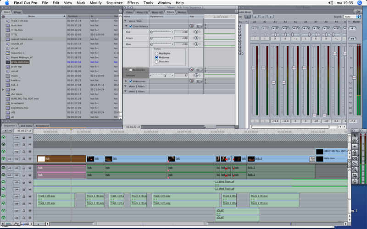Switch to the Effects tab in Browser

tap(17, 12)
